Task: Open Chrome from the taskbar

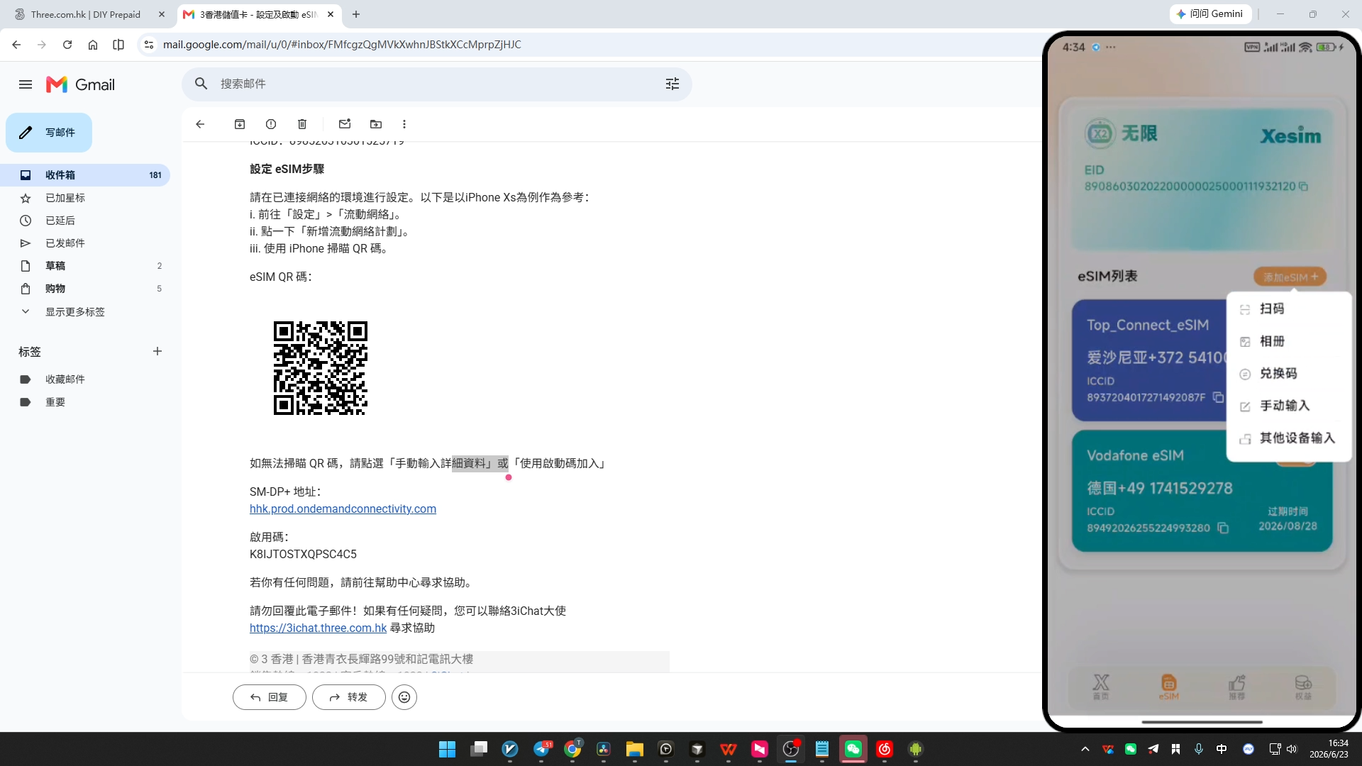Action: (572, 749)
